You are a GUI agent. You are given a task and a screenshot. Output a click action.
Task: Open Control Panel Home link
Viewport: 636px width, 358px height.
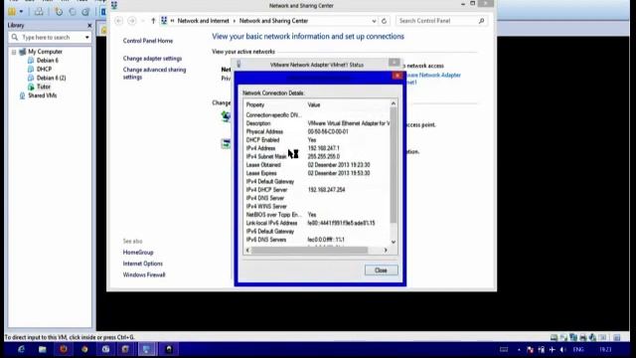(148, 41)
